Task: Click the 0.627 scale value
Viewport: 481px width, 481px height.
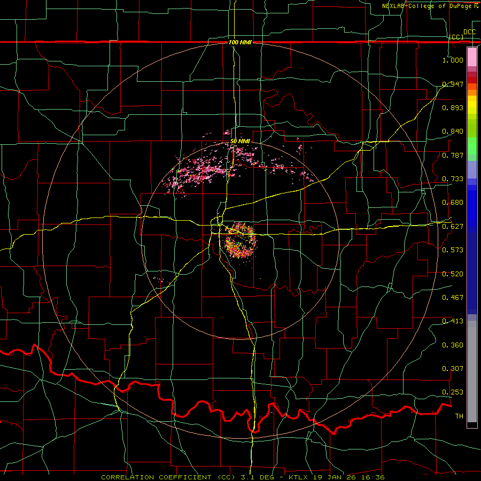Action: 453,227
